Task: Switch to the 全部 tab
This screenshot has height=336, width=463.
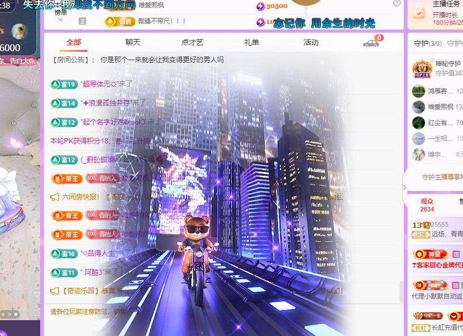Action: coord(73,42)
